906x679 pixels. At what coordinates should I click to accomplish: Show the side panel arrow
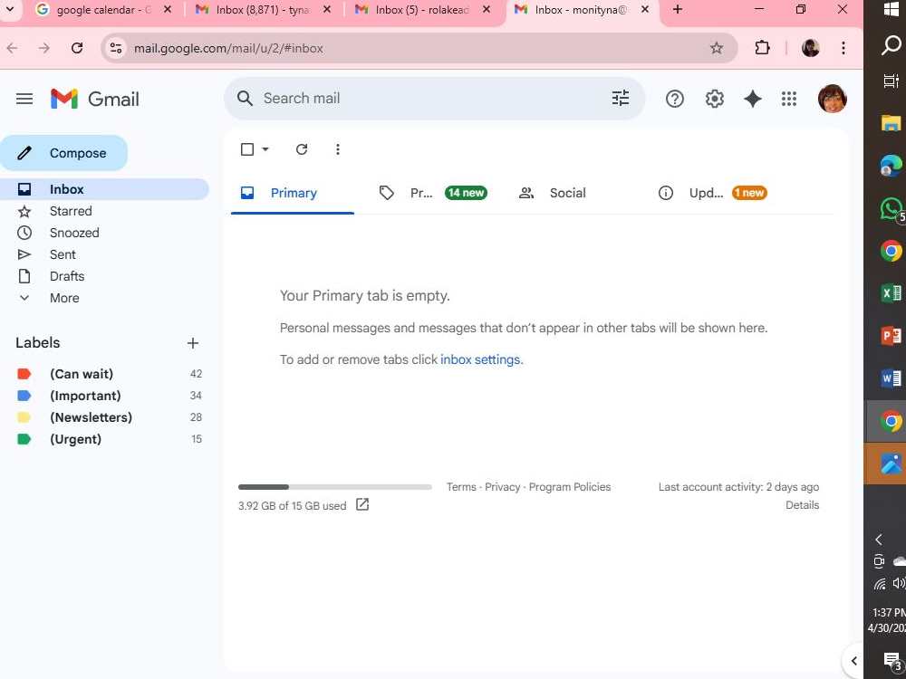[x=853, y=661]
